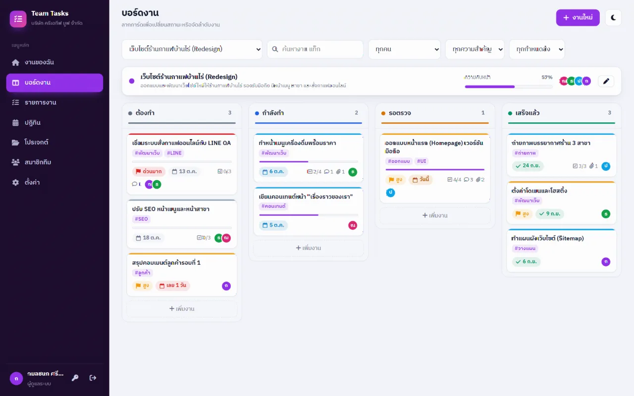This screenshot has width=634, height=396.
Task: Click the งานใหม่ button
Action: pos(578,18)
